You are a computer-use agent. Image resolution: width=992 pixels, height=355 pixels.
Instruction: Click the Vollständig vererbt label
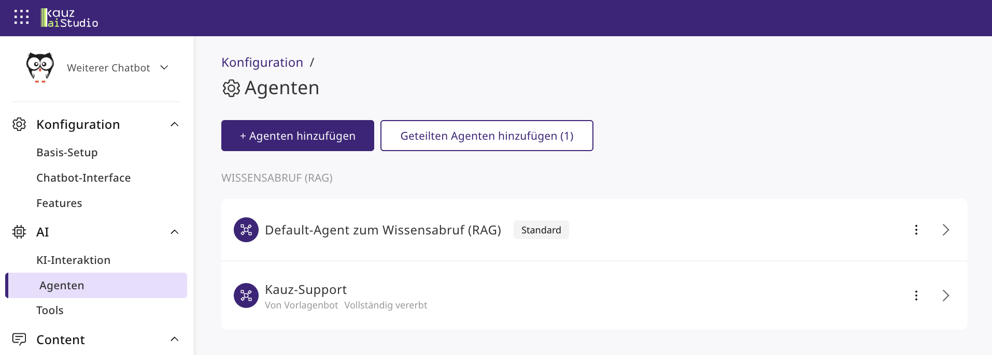tap(386, 305)
